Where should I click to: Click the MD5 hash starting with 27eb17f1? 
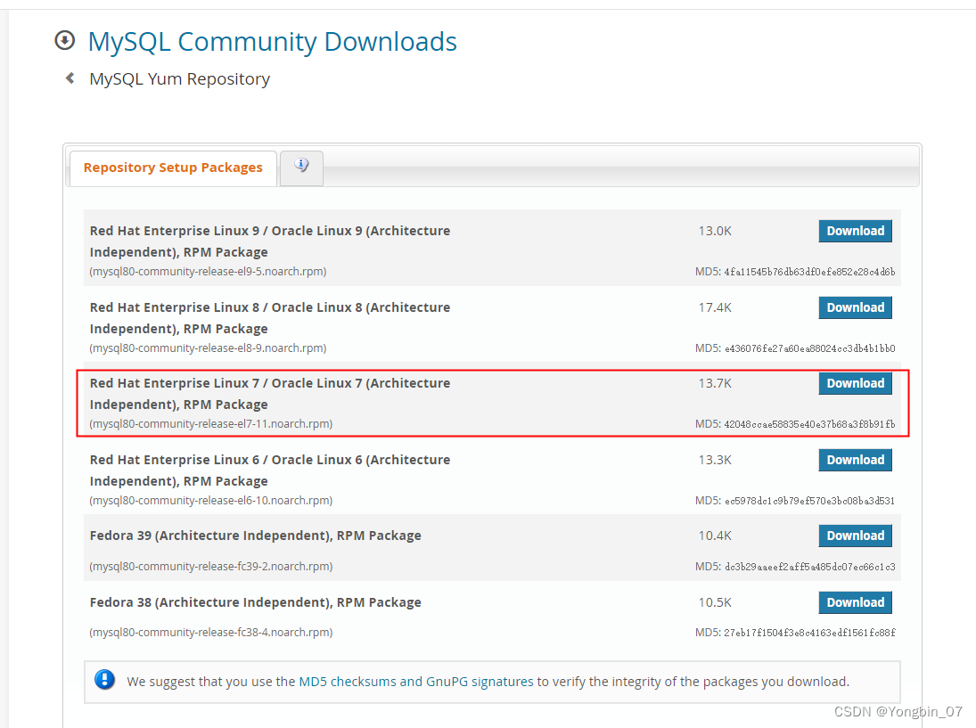click(810, 633)
